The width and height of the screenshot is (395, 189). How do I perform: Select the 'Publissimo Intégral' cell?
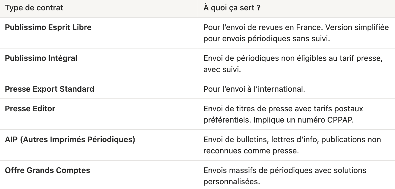coord(99,64)
